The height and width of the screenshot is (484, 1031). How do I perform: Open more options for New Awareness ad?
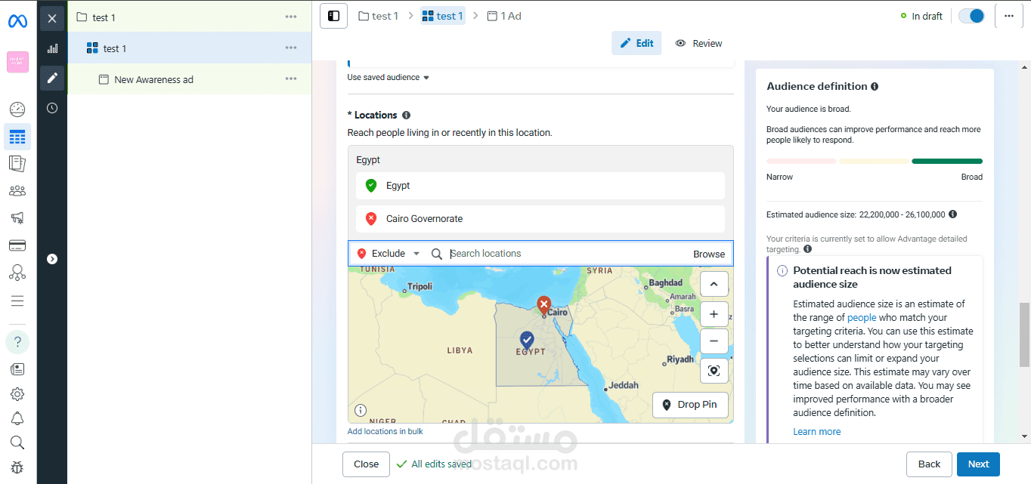point(291,79)
